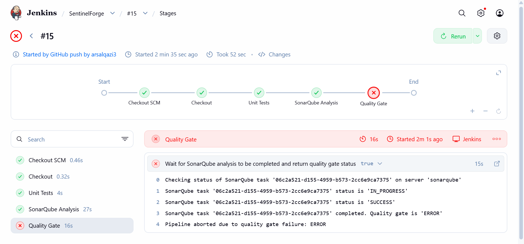Click the Changes code icon
524x244 pixels.
coord(262,55)
